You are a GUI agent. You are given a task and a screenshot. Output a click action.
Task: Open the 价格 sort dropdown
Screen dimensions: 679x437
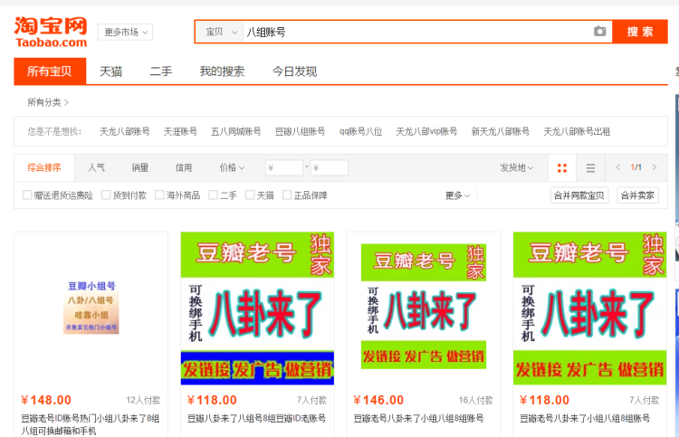pyautogui.click(x=232, y=167)
